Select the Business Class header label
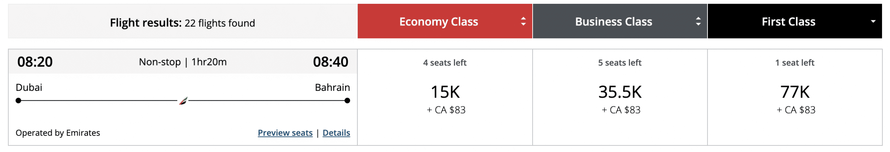Screen dimensions: 890x152 [613, 22]
